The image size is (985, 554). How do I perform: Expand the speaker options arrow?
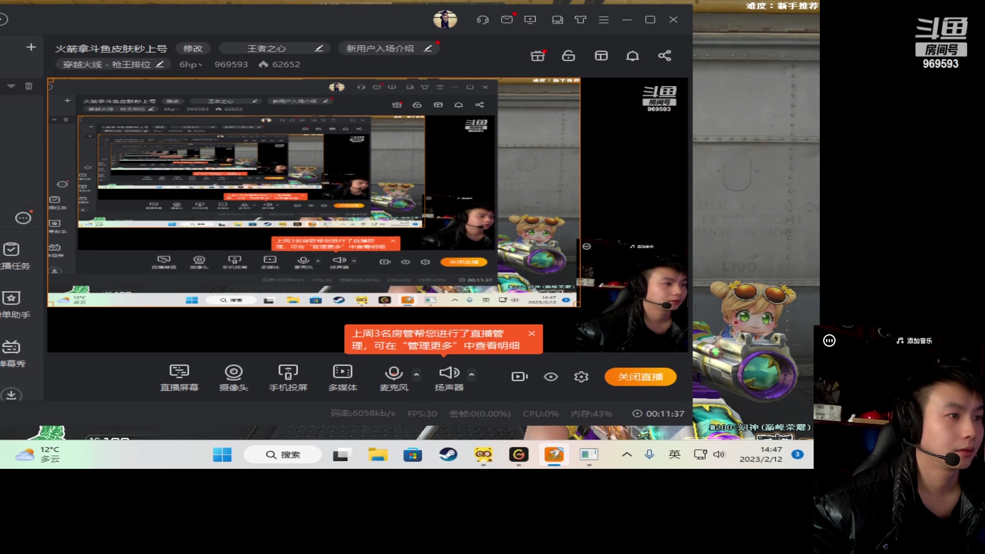471,374
